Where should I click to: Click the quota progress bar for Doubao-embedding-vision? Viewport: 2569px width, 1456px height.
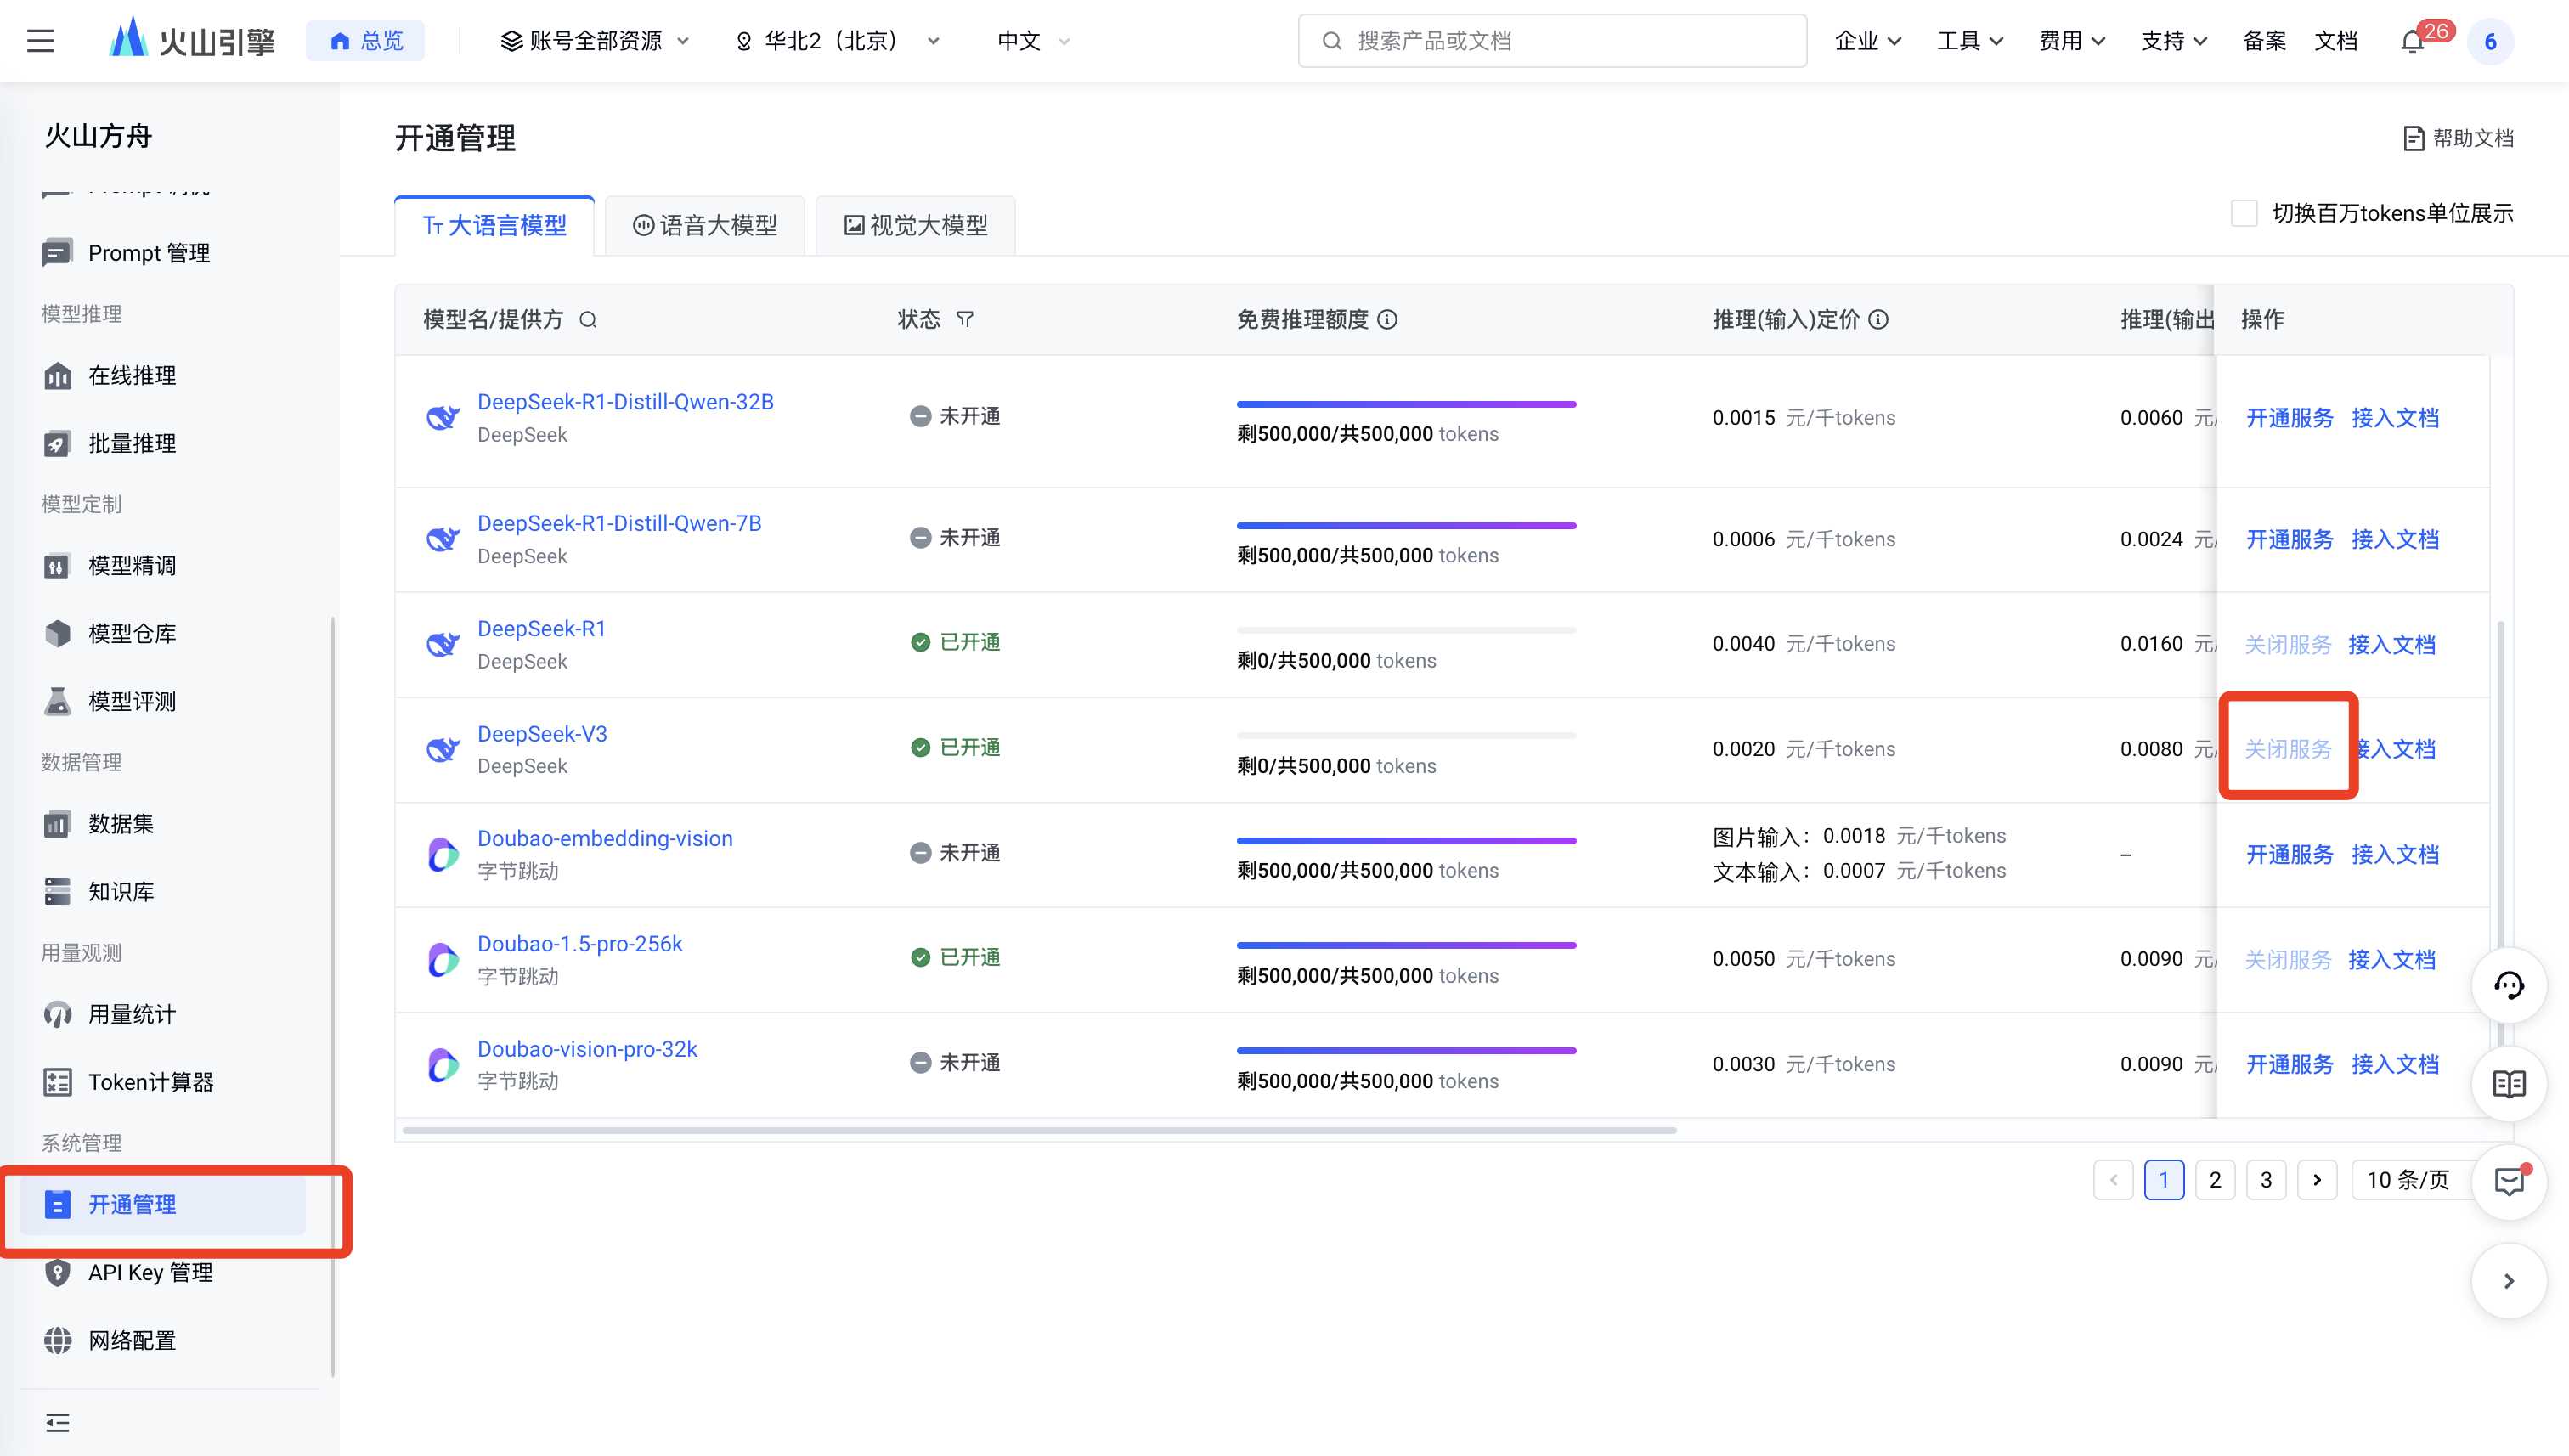click(x=1406, y=841)
